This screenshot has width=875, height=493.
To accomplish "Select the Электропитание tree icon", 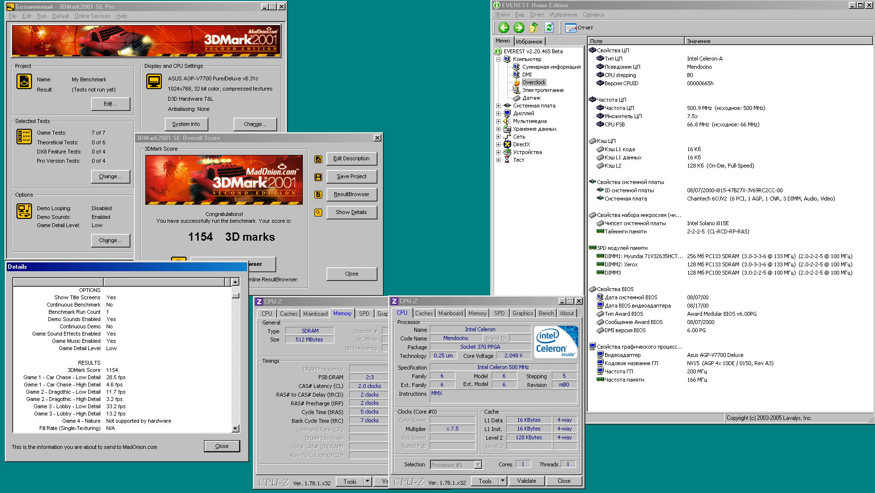I will point(516,90).
